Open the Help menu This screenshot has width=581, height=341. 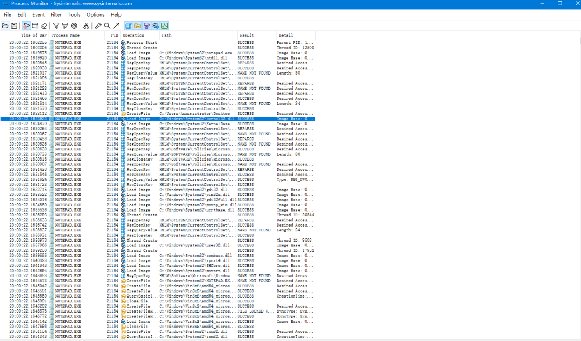pos(116,15)
